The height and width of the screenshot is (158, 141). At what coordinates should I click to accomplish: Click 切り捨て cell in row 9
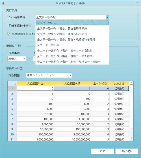coord(119,129)
